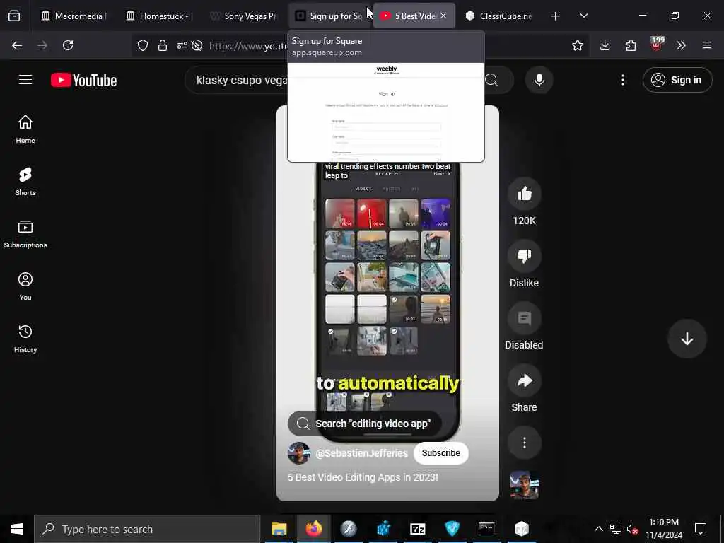Open the notification center
This screenshot has width=724, height=543.
point(701,529)
